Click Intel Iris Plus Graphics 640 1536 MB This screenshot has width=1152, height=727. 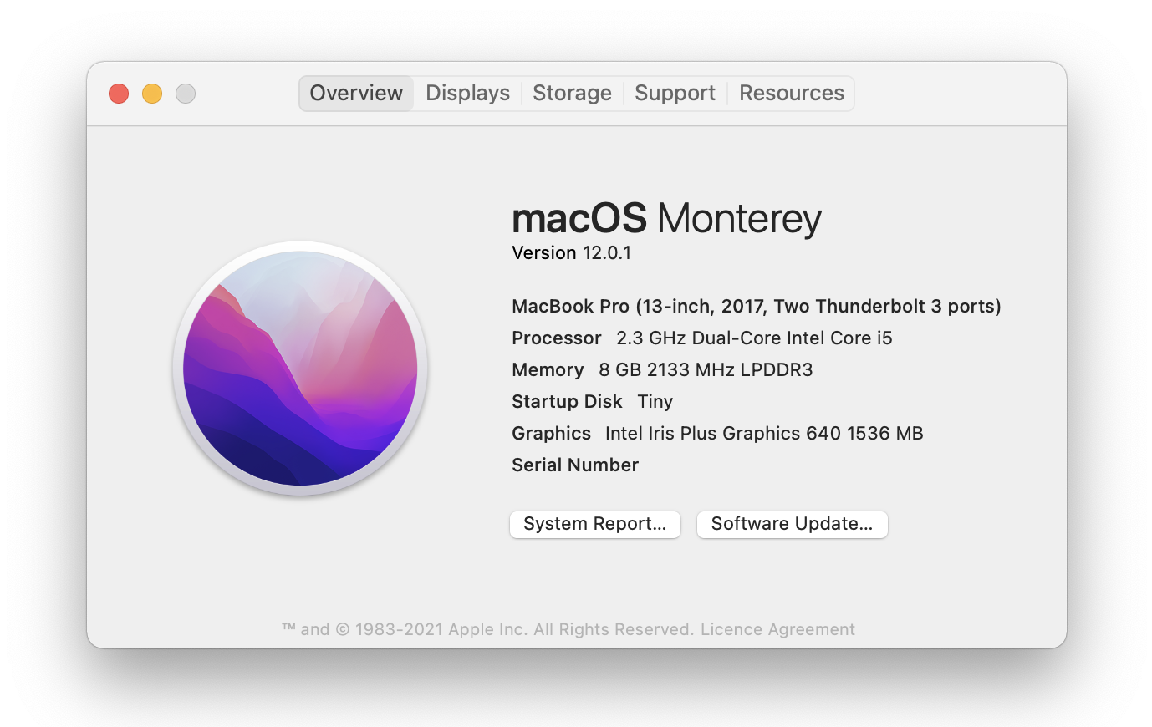pos(764,433)
